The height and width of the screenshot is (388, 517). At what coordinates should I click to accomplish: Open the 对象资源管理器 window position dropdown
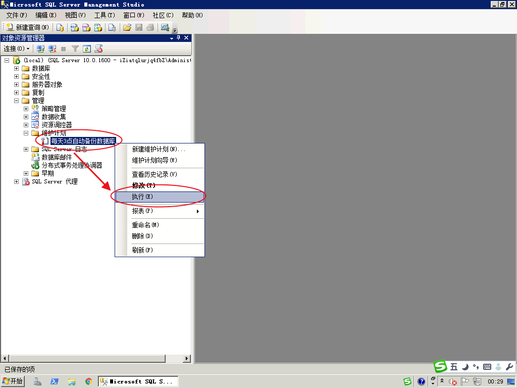coord(172,38)
